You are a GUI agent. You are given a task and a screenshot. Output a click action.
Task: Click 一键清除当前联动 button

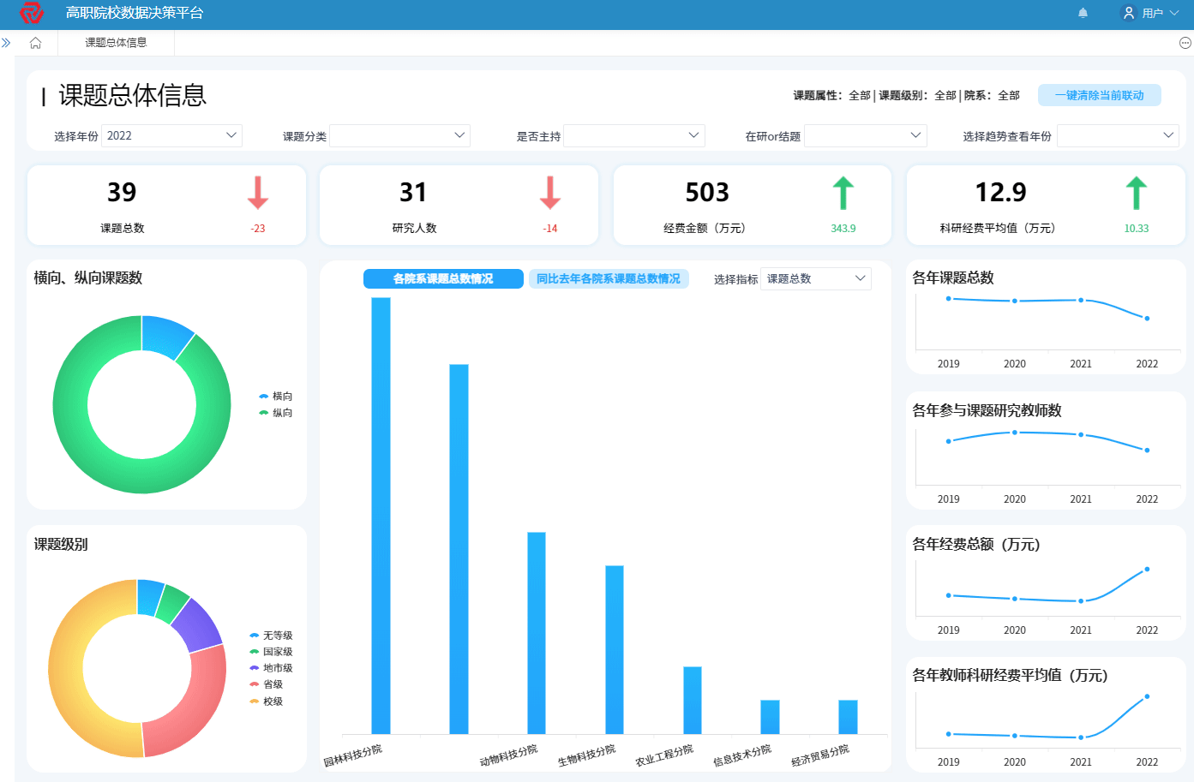(1099, 95)
